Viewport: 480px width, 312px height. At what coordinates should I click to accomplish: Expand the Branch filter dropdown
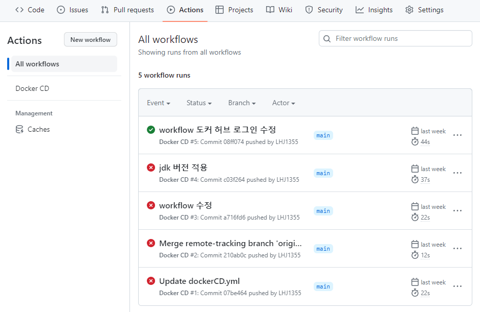click(242, 103)
